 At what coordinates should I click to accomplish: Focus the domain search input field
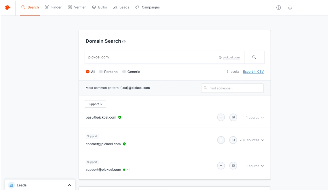tap(164, 57)
